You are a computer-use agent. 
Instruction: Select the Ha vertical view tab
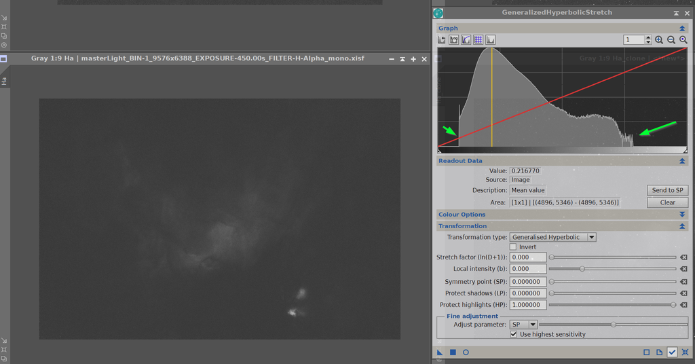pos(5,81)
